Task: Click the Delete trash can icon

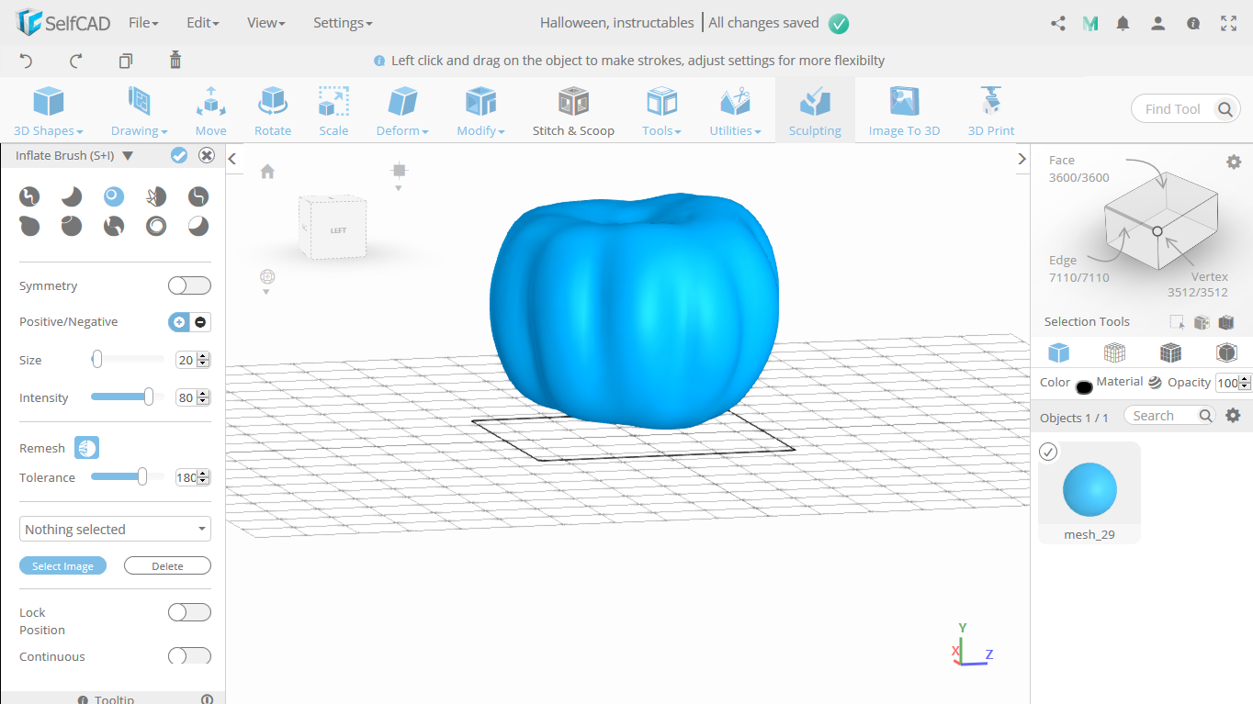Action: [175, 60]
